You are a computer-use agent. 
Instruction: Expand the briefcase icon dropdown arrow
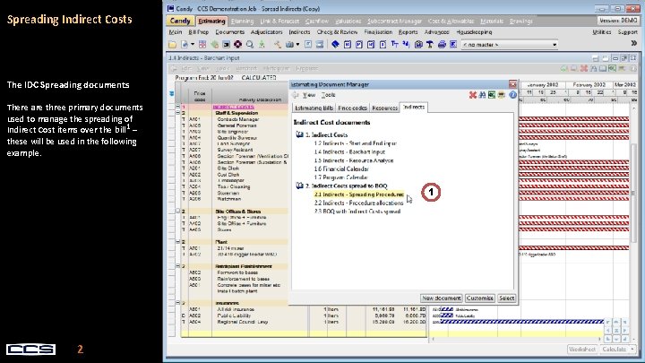click(297, 45)
